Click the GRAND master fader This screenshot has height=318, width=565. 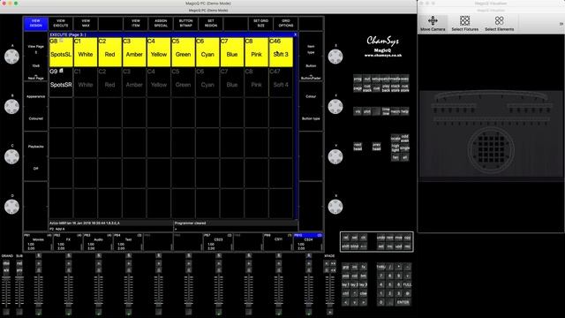coord(6,291)
